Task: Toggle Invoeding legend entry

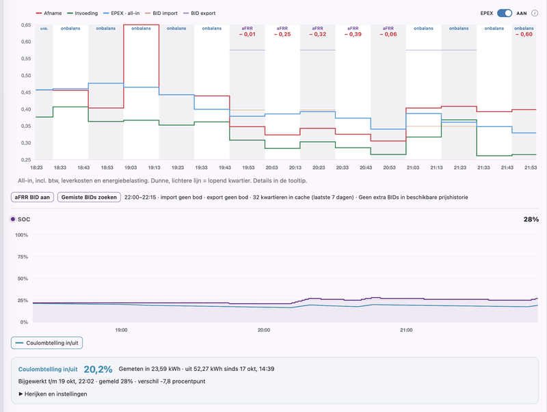Action: pyautogui.click(x=82, y=13)
